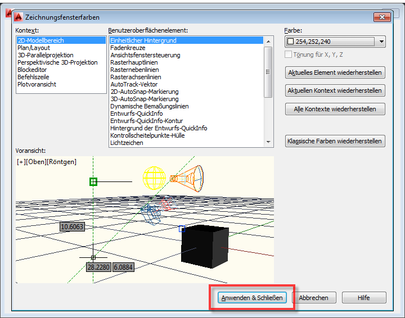Click Klassische Farben wiederherstellen button
This screenshot has width=405, height=318.
[335, 141]
